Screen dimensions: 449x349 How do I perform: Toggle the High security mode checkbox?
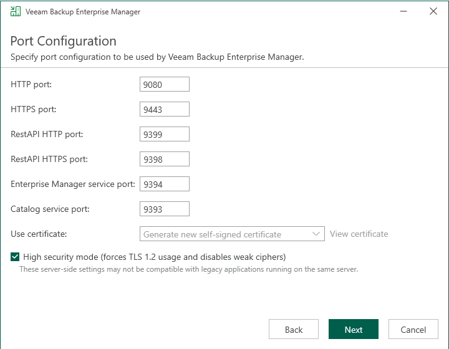pyautogui.click(x=15, y=257)
